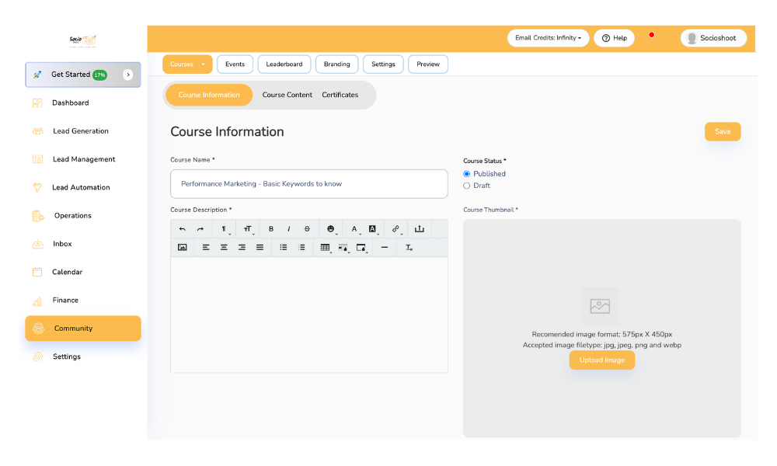Image resolution: width=777 pixels, height=466 pixels.
Task: Switch to the Course Content tab
Action: pos(287,95)
